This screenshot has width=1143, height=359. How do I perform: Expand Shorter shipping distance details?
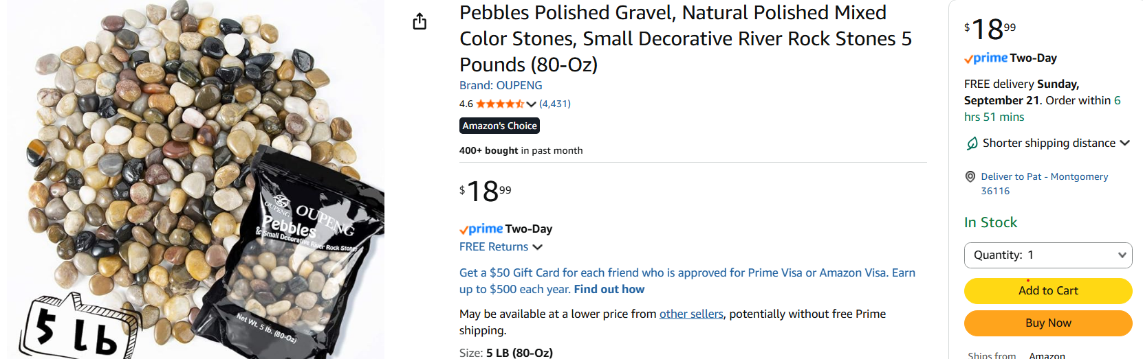point(1124,143)
